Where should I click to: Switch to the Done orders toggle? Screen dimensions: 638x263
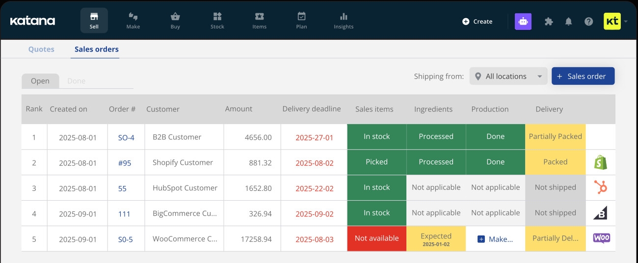pos(77,81)
